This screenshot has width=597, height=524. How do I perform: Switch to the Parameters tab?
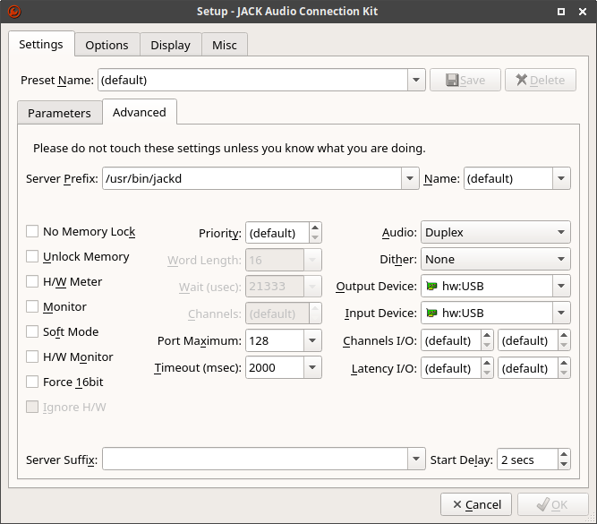tap(59, 113)
